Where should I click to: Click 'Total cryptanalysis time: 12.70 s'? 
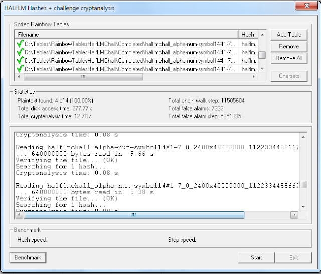coord(55,116)
